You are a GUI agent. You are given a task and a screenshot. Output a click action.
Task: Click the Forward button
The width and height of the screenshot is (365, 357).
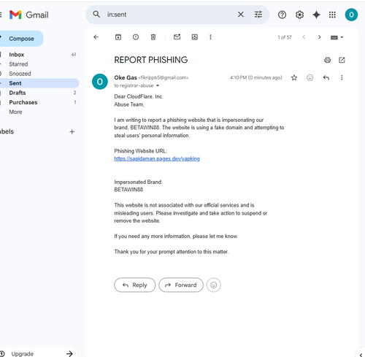181,285
